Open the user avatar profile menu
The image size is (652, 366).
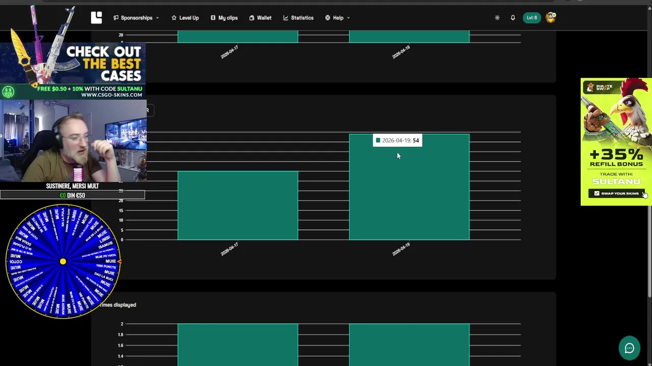(x=551, y=18)
